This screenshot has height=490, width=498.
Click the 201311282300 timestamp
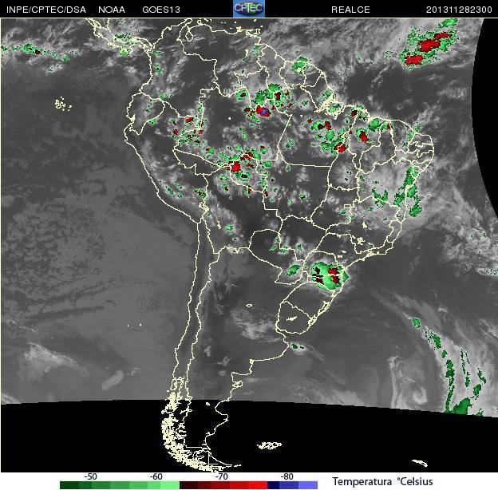(459, 10)
